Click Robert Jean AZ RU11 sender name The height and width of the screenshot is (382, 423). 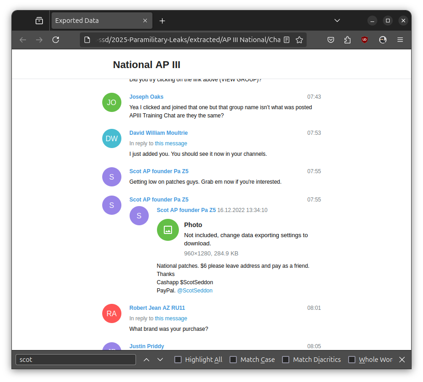pos(157,308)
